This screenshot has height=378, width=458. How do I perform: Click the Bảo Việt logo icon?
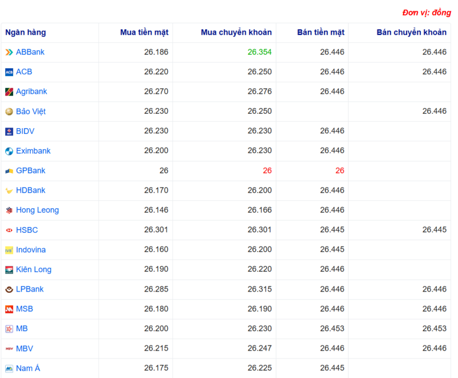pyautogui.click(x=9, y=112)
